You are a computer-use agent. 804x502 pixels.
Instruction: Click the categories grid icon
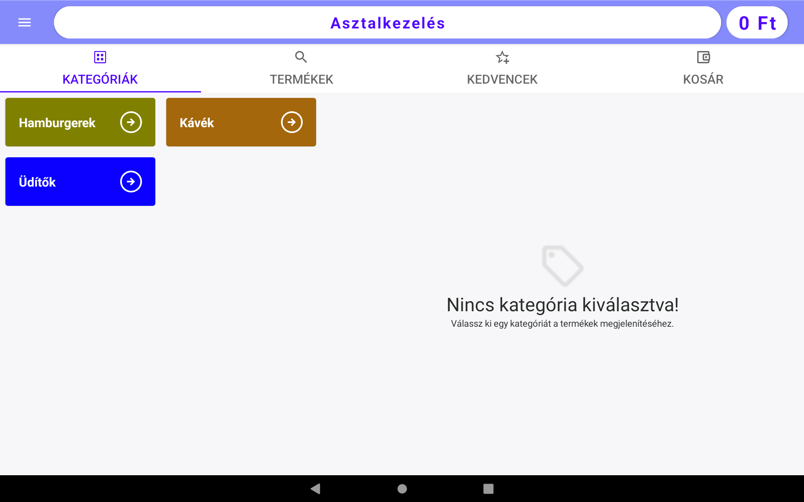[100, 57]
